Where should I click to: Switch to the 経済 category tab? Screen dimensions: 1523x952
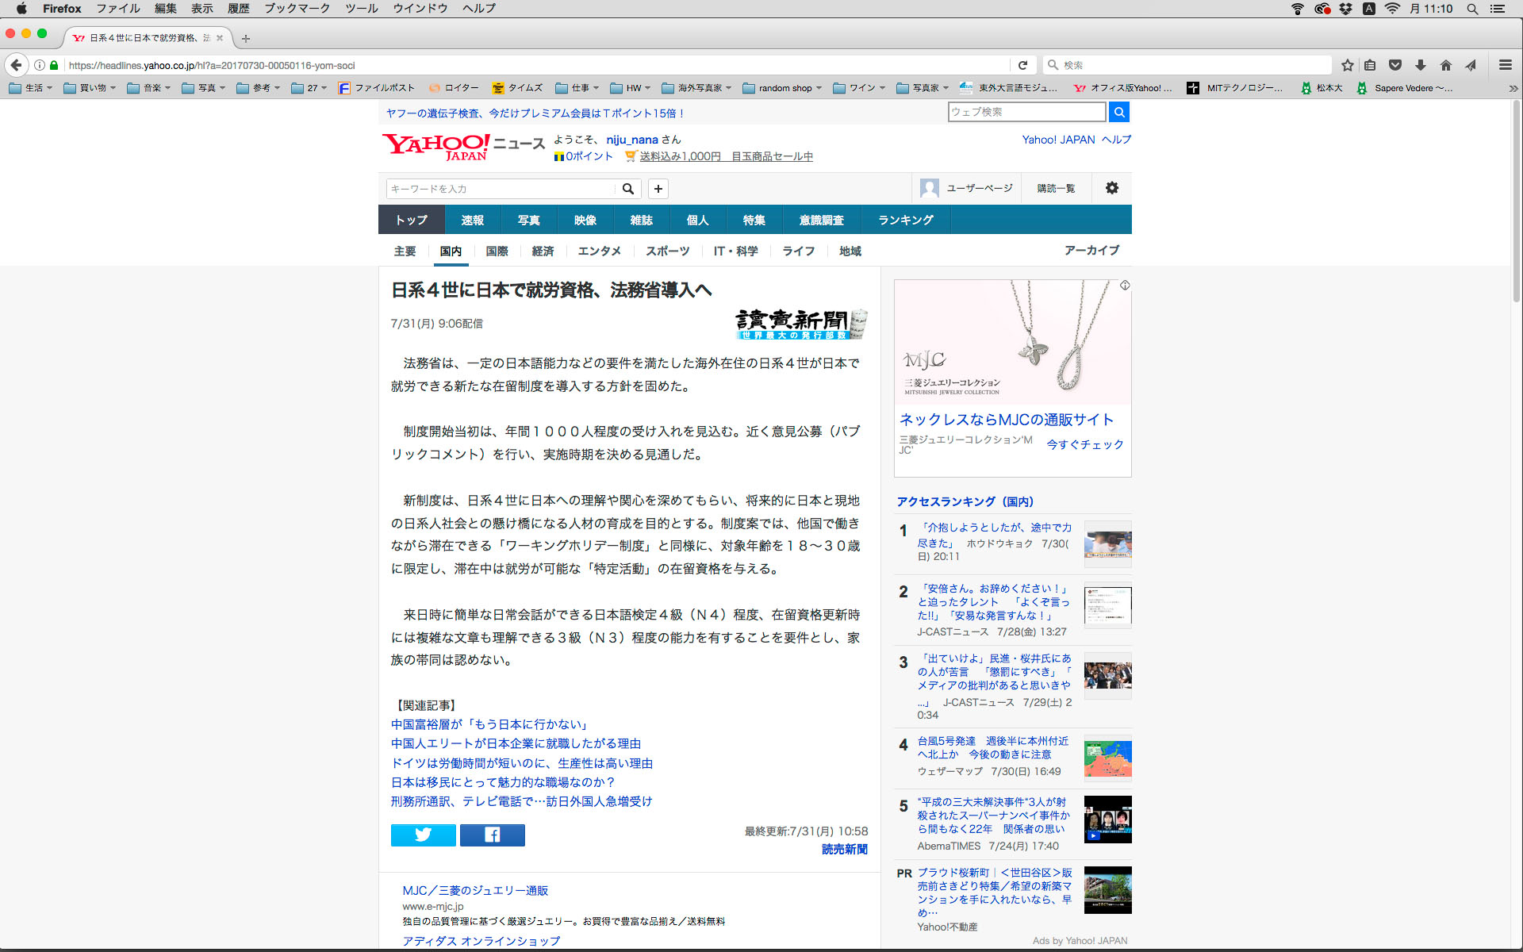tap(543, 251)
